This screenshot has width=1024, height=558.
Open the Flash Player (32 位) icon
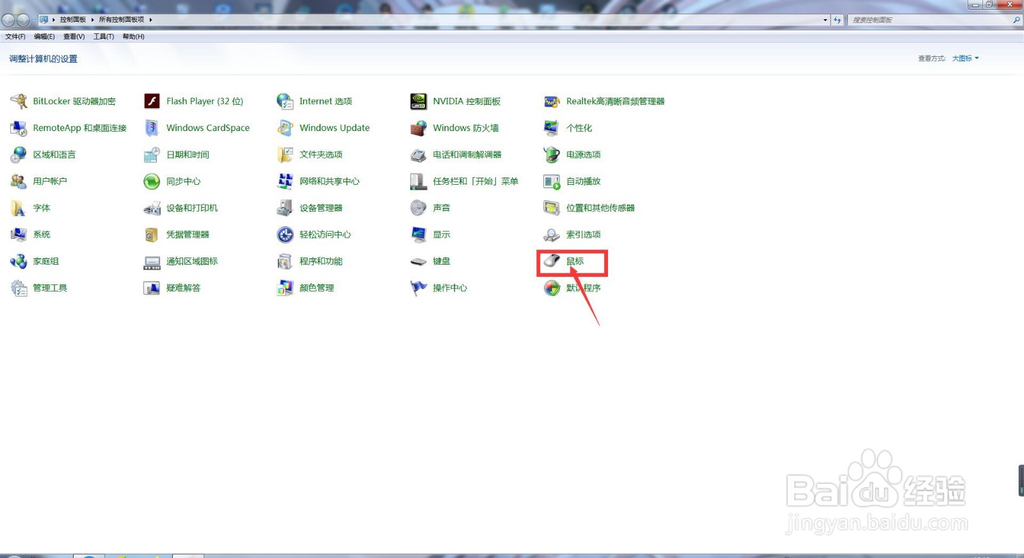coord(152,101)
